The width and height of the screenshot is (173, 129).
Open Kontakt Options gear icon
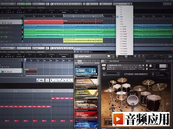point(139,56)
